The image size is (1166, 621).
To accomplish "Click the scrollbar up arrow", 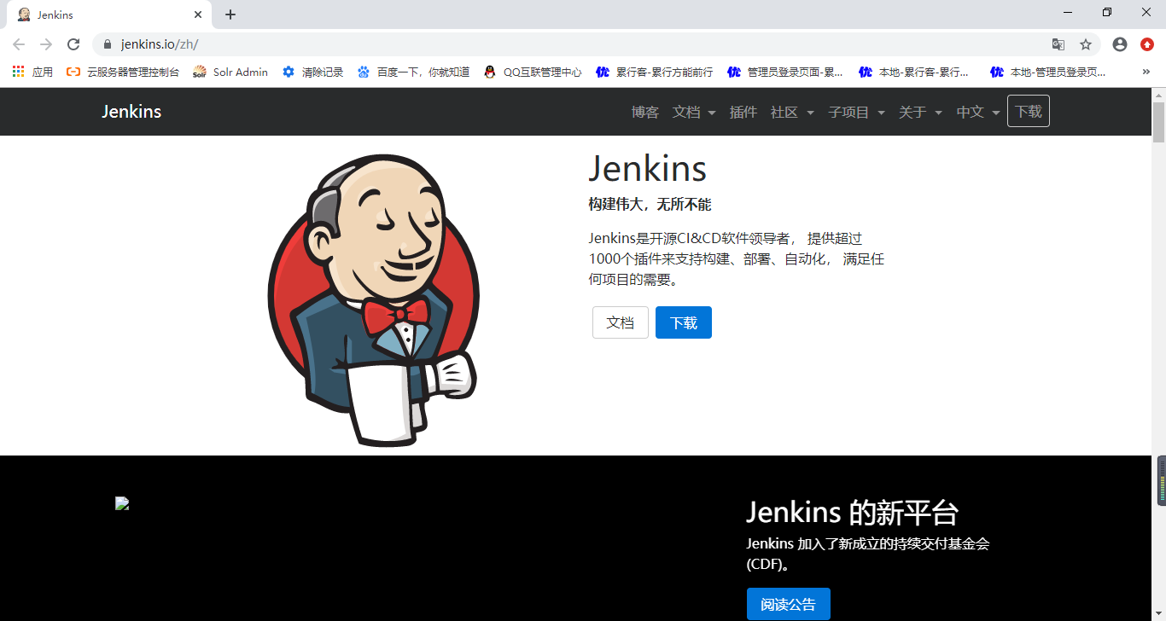I will pos(1158,94).
